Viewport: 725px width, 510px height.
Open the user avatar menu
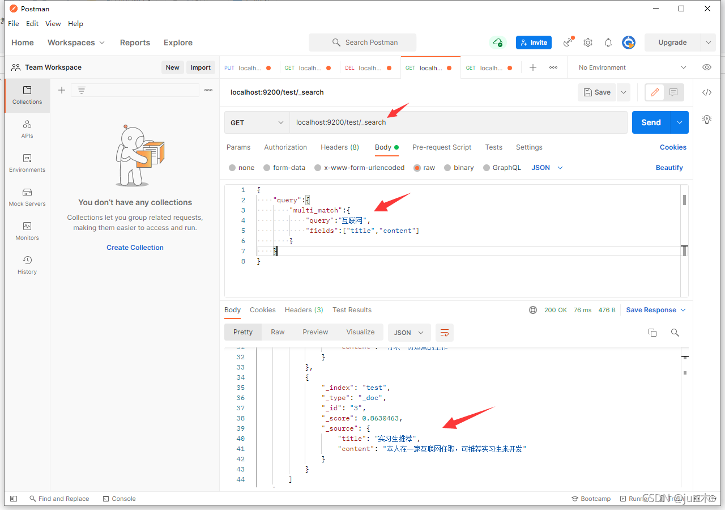[628, 42]
